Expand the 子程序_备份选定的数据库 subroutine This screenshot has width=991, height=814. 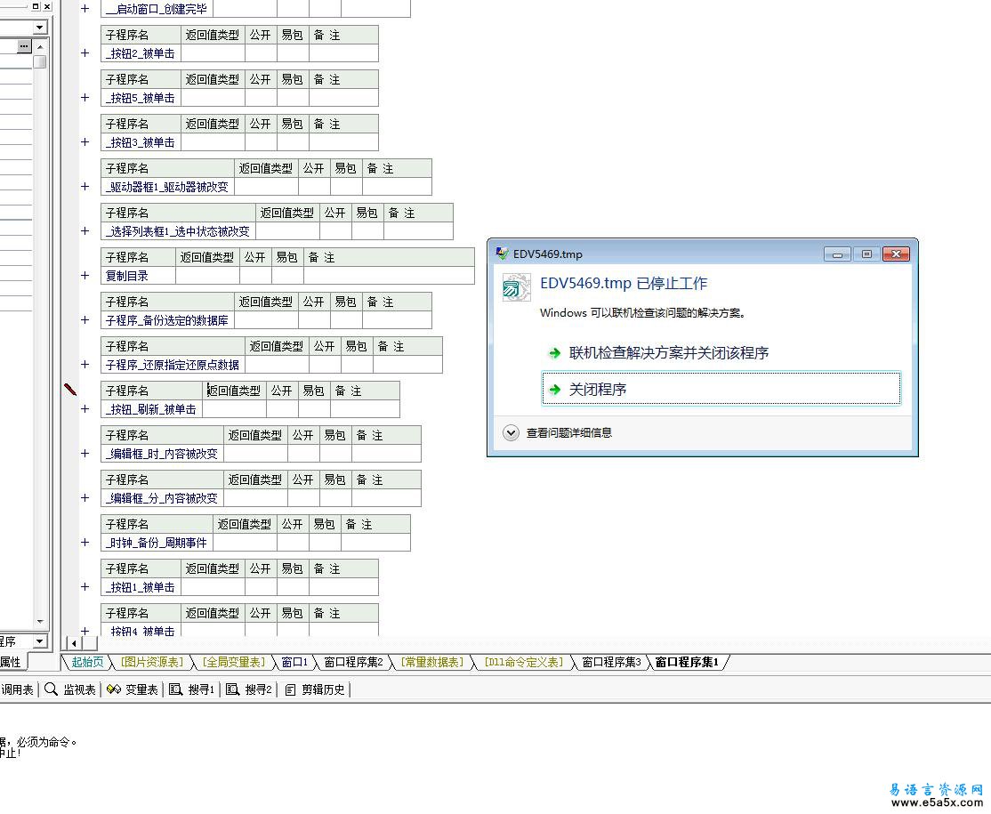click(x=85, y=319)
